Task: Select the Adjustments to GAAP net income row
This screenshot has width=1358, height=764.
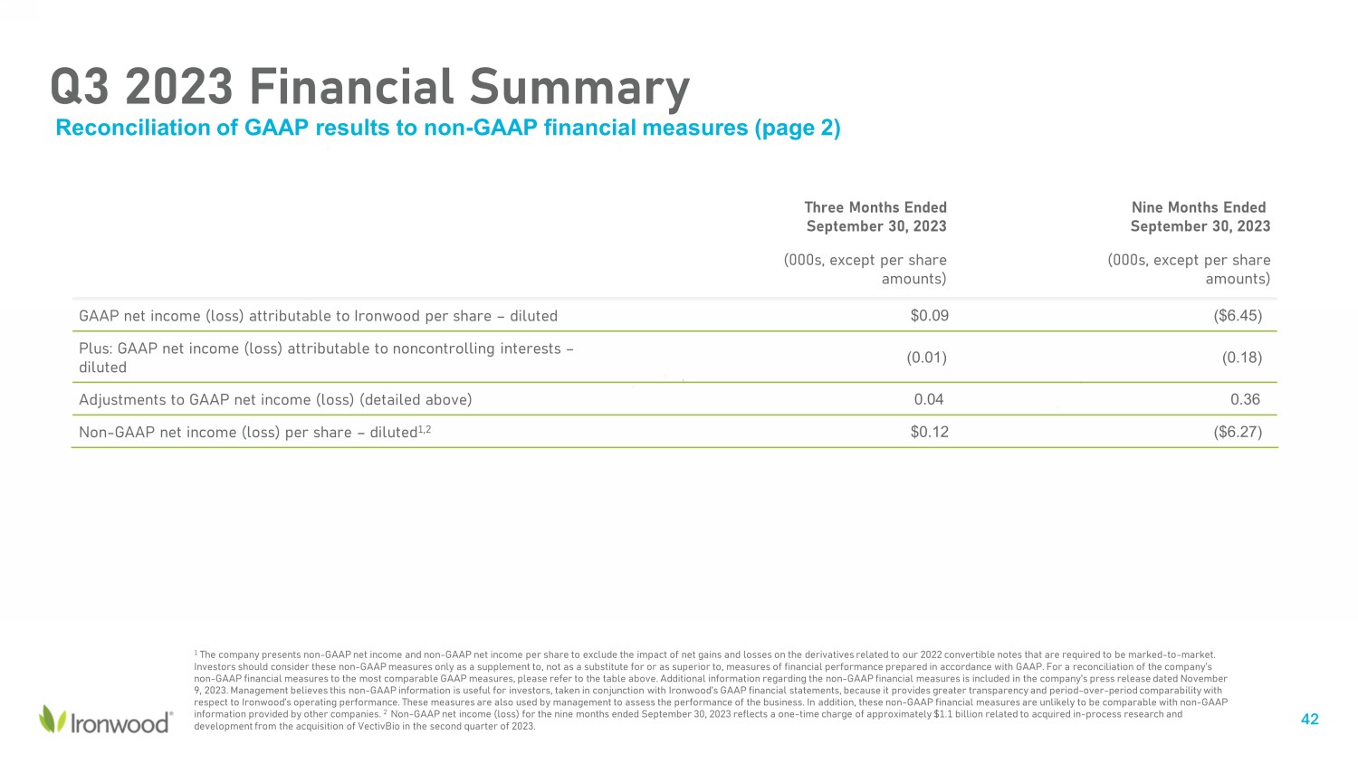Action: (275, 399)
